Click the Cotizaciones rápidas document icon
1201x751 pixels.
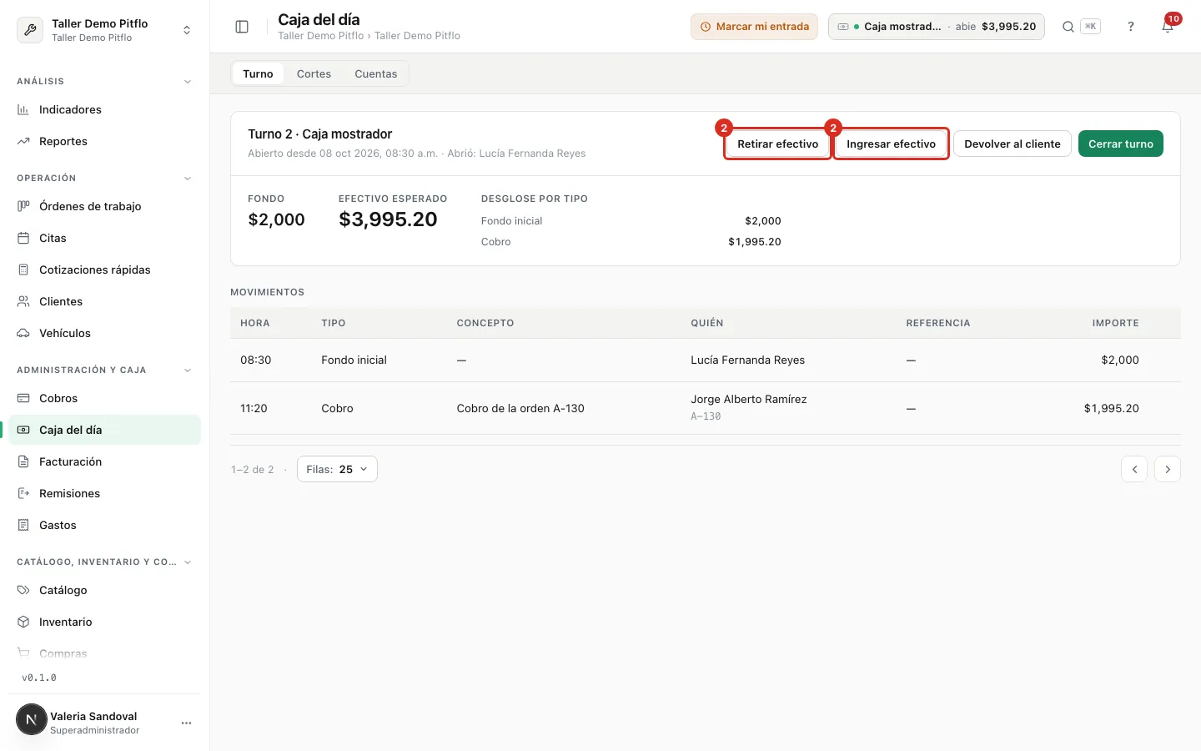click(x=23, y=270)
